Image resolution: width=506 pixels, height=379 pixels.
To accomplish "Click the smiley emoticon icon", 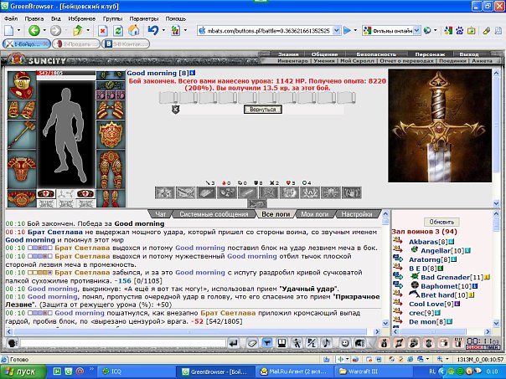I will coord(345,343).
